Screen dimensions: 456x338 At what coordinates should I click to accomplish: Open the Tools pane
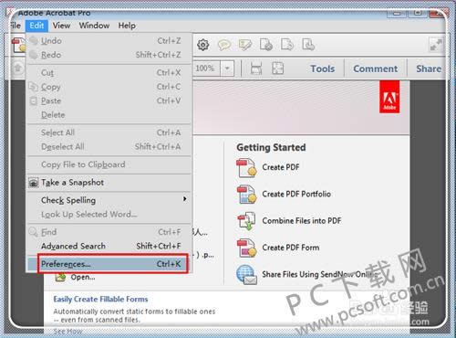322,69
